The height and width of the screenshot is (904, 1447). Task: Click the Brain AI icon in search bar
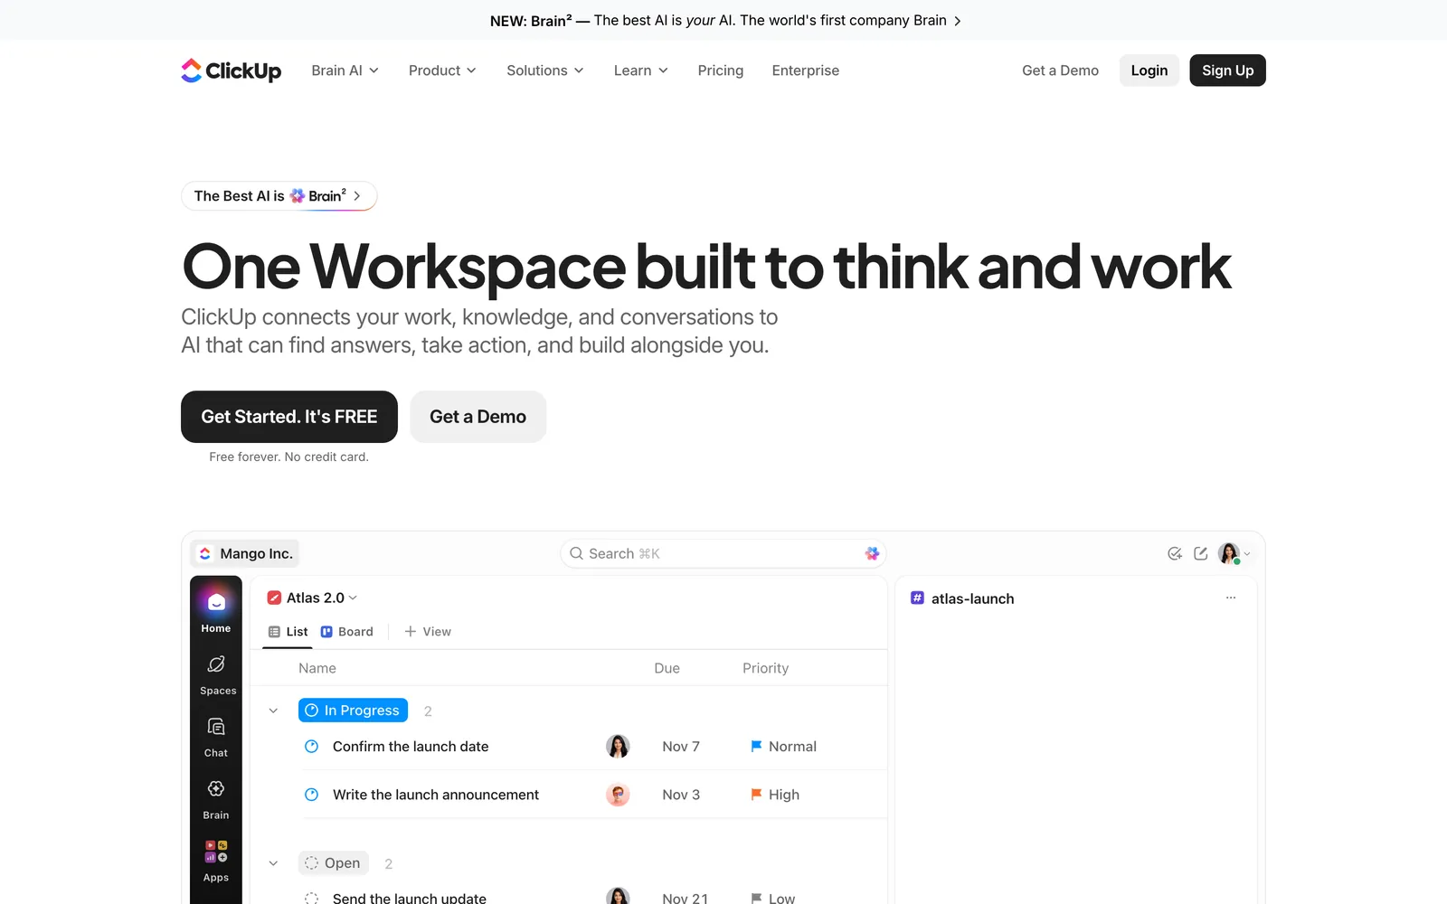[x=872, y=553]
